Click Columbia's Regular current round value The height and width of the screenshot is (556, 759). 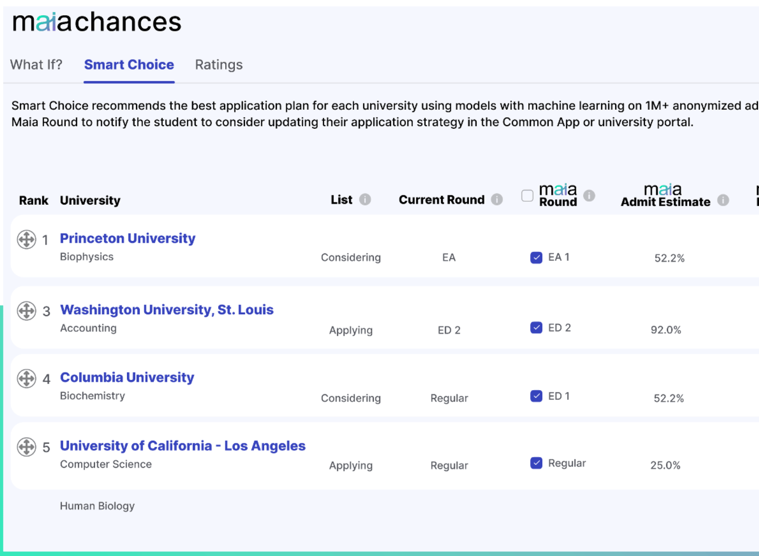[449, 398]
